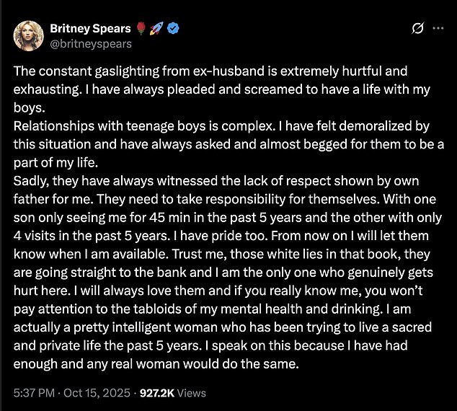The width and height of the screenshot is (457, 411).
Task: Click the Britney Spears display name
Action: pyautogui.click(x=89, y=29)
